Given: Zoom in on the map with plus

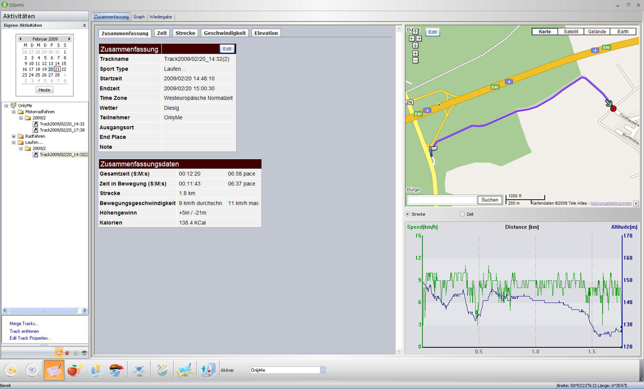Looking at the screenshot, I should 415,53.
